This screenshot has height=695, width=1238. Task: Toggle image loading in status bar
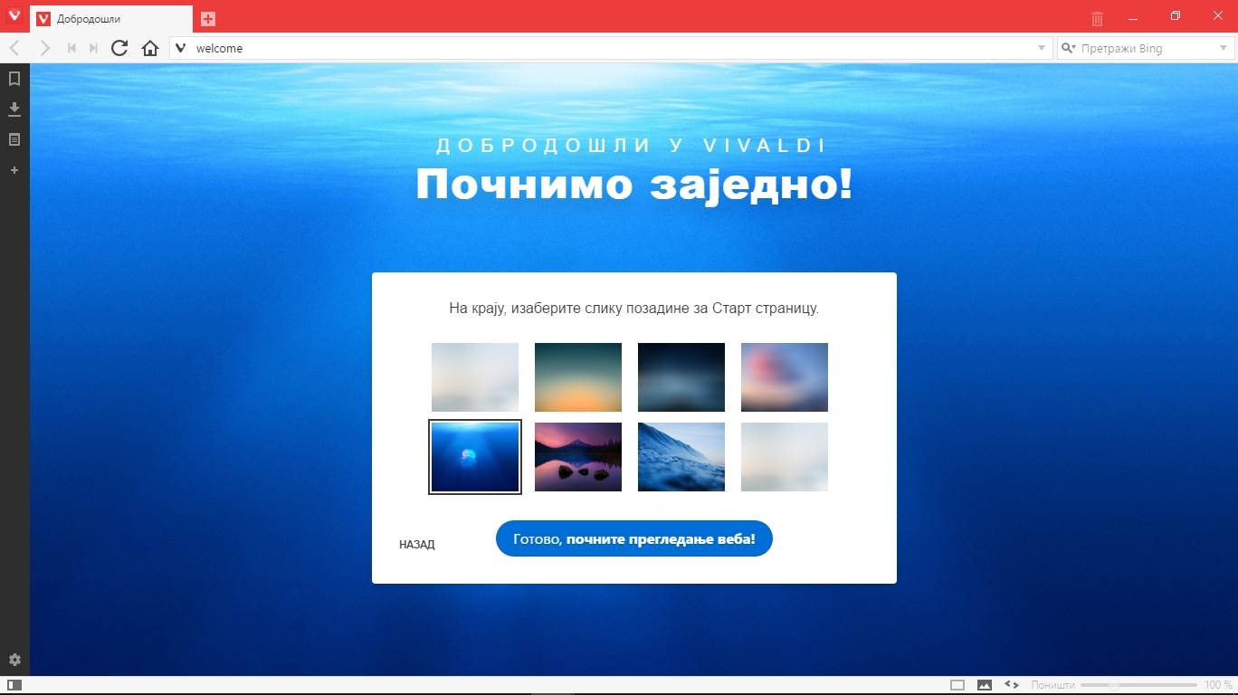pos(985,685)
